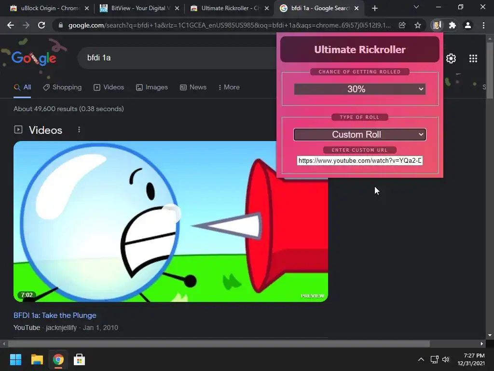Close the uBlock Origin tab

coord(87,9)
